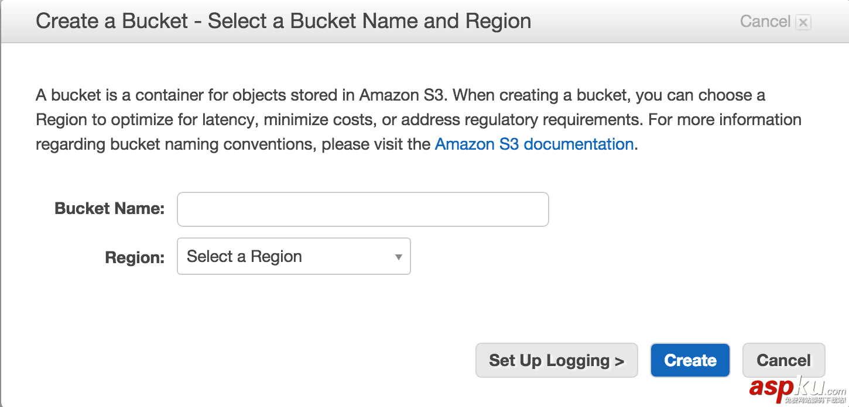Click the bottom Cancel button
849x407 pixels.
pyautogui.click(x=783, y=360)
